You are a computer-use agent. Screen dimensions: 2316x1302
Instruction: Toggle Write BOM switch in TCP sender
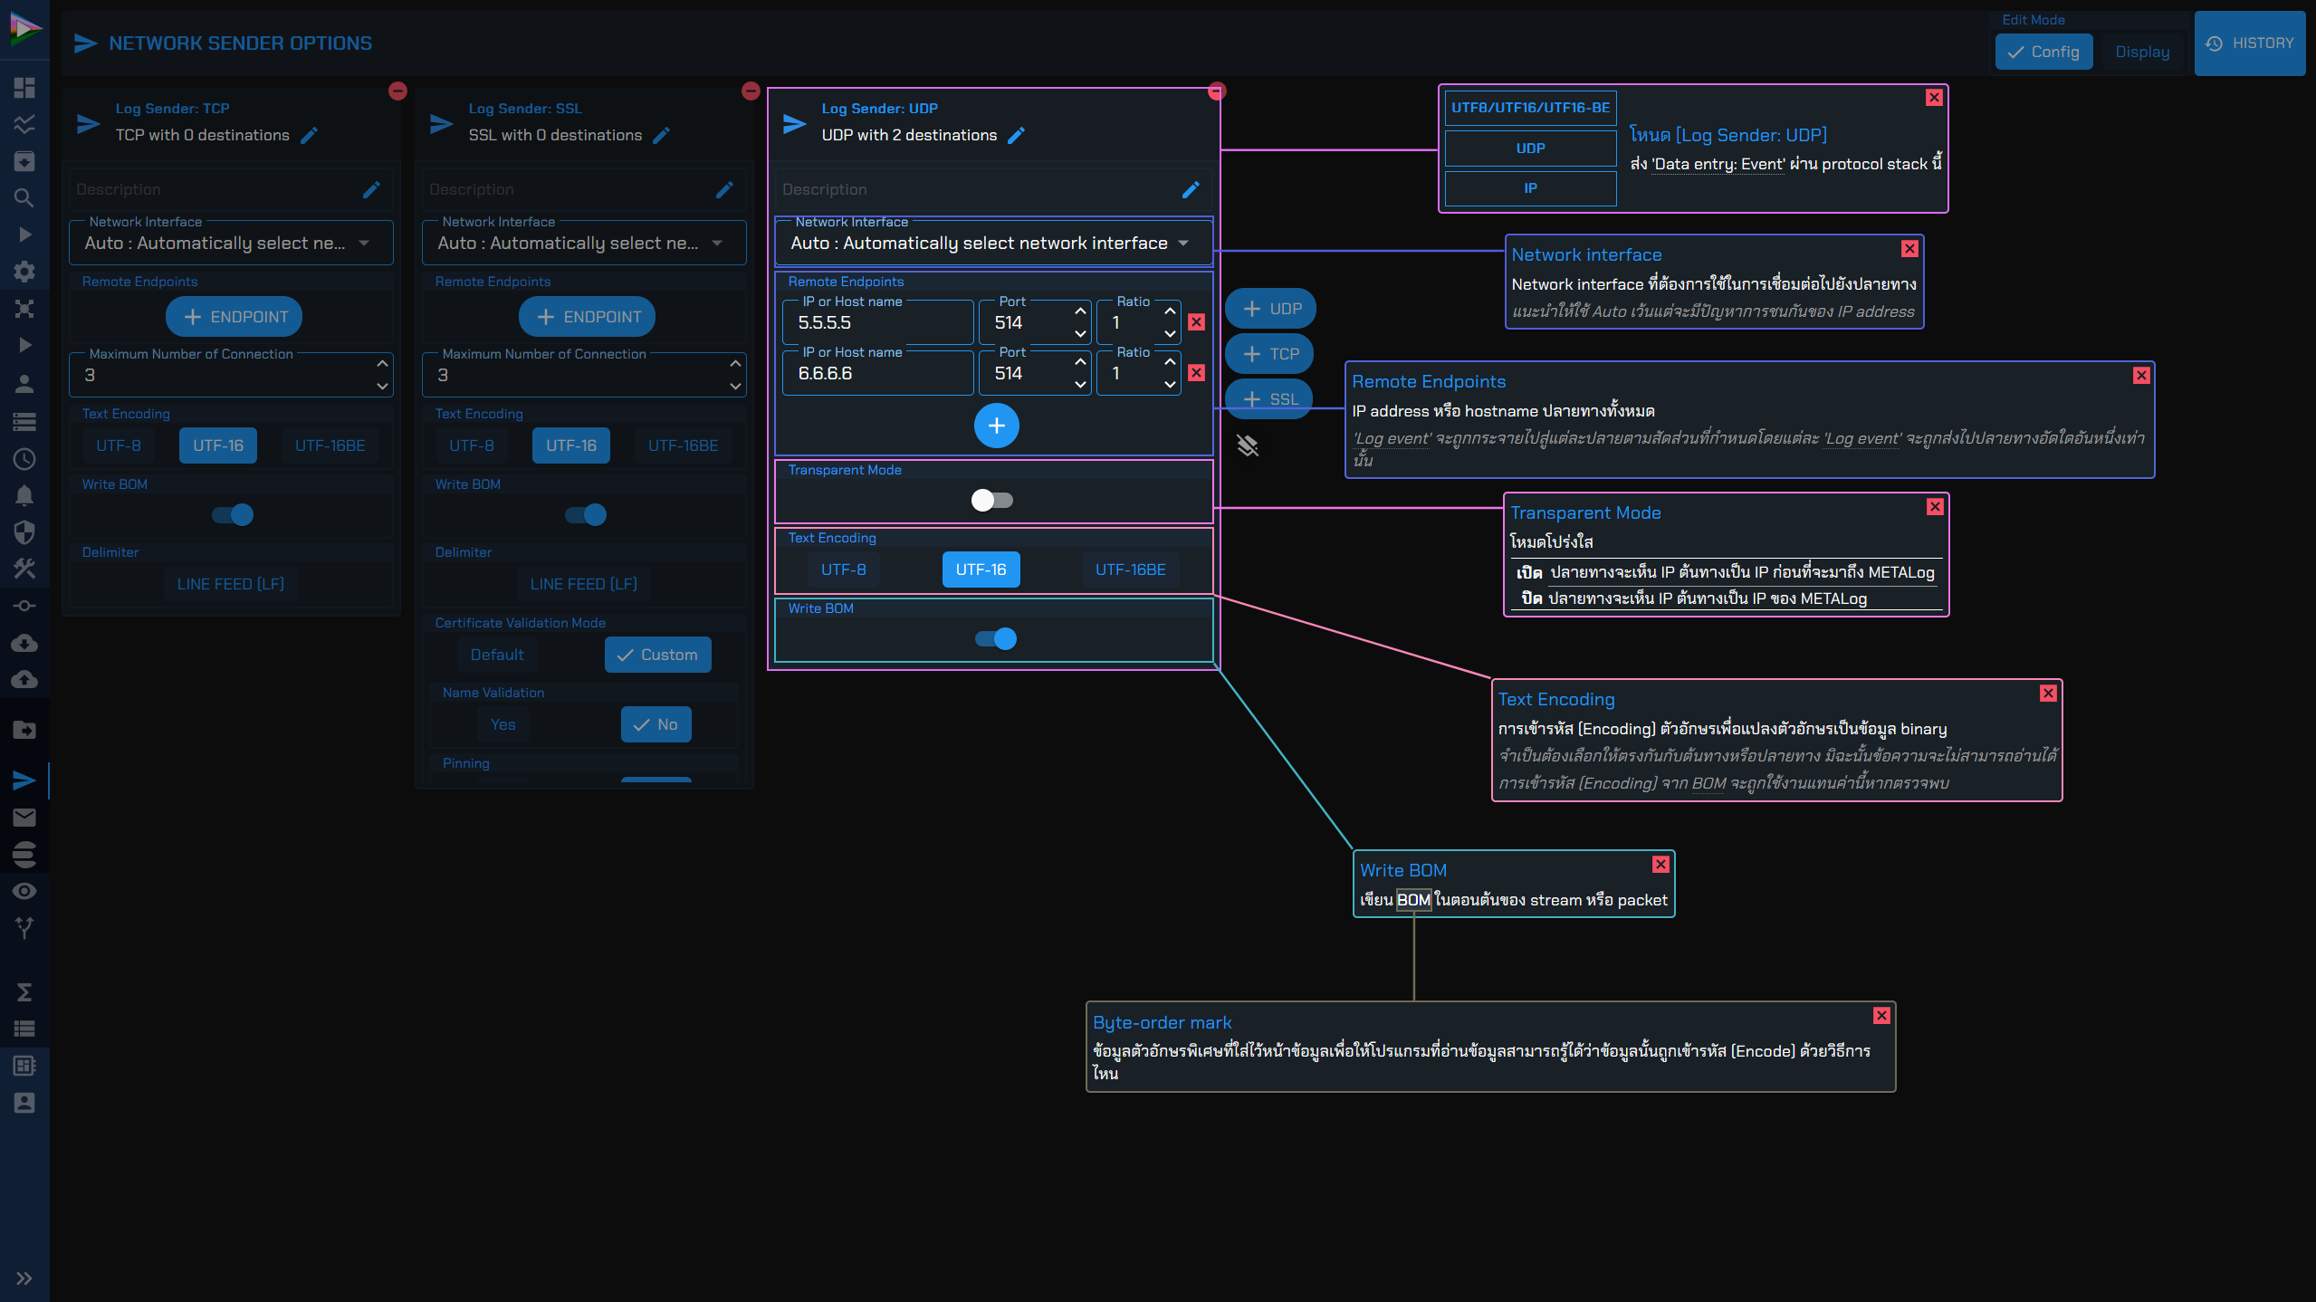pyautogui.click(x=233, y=515)
